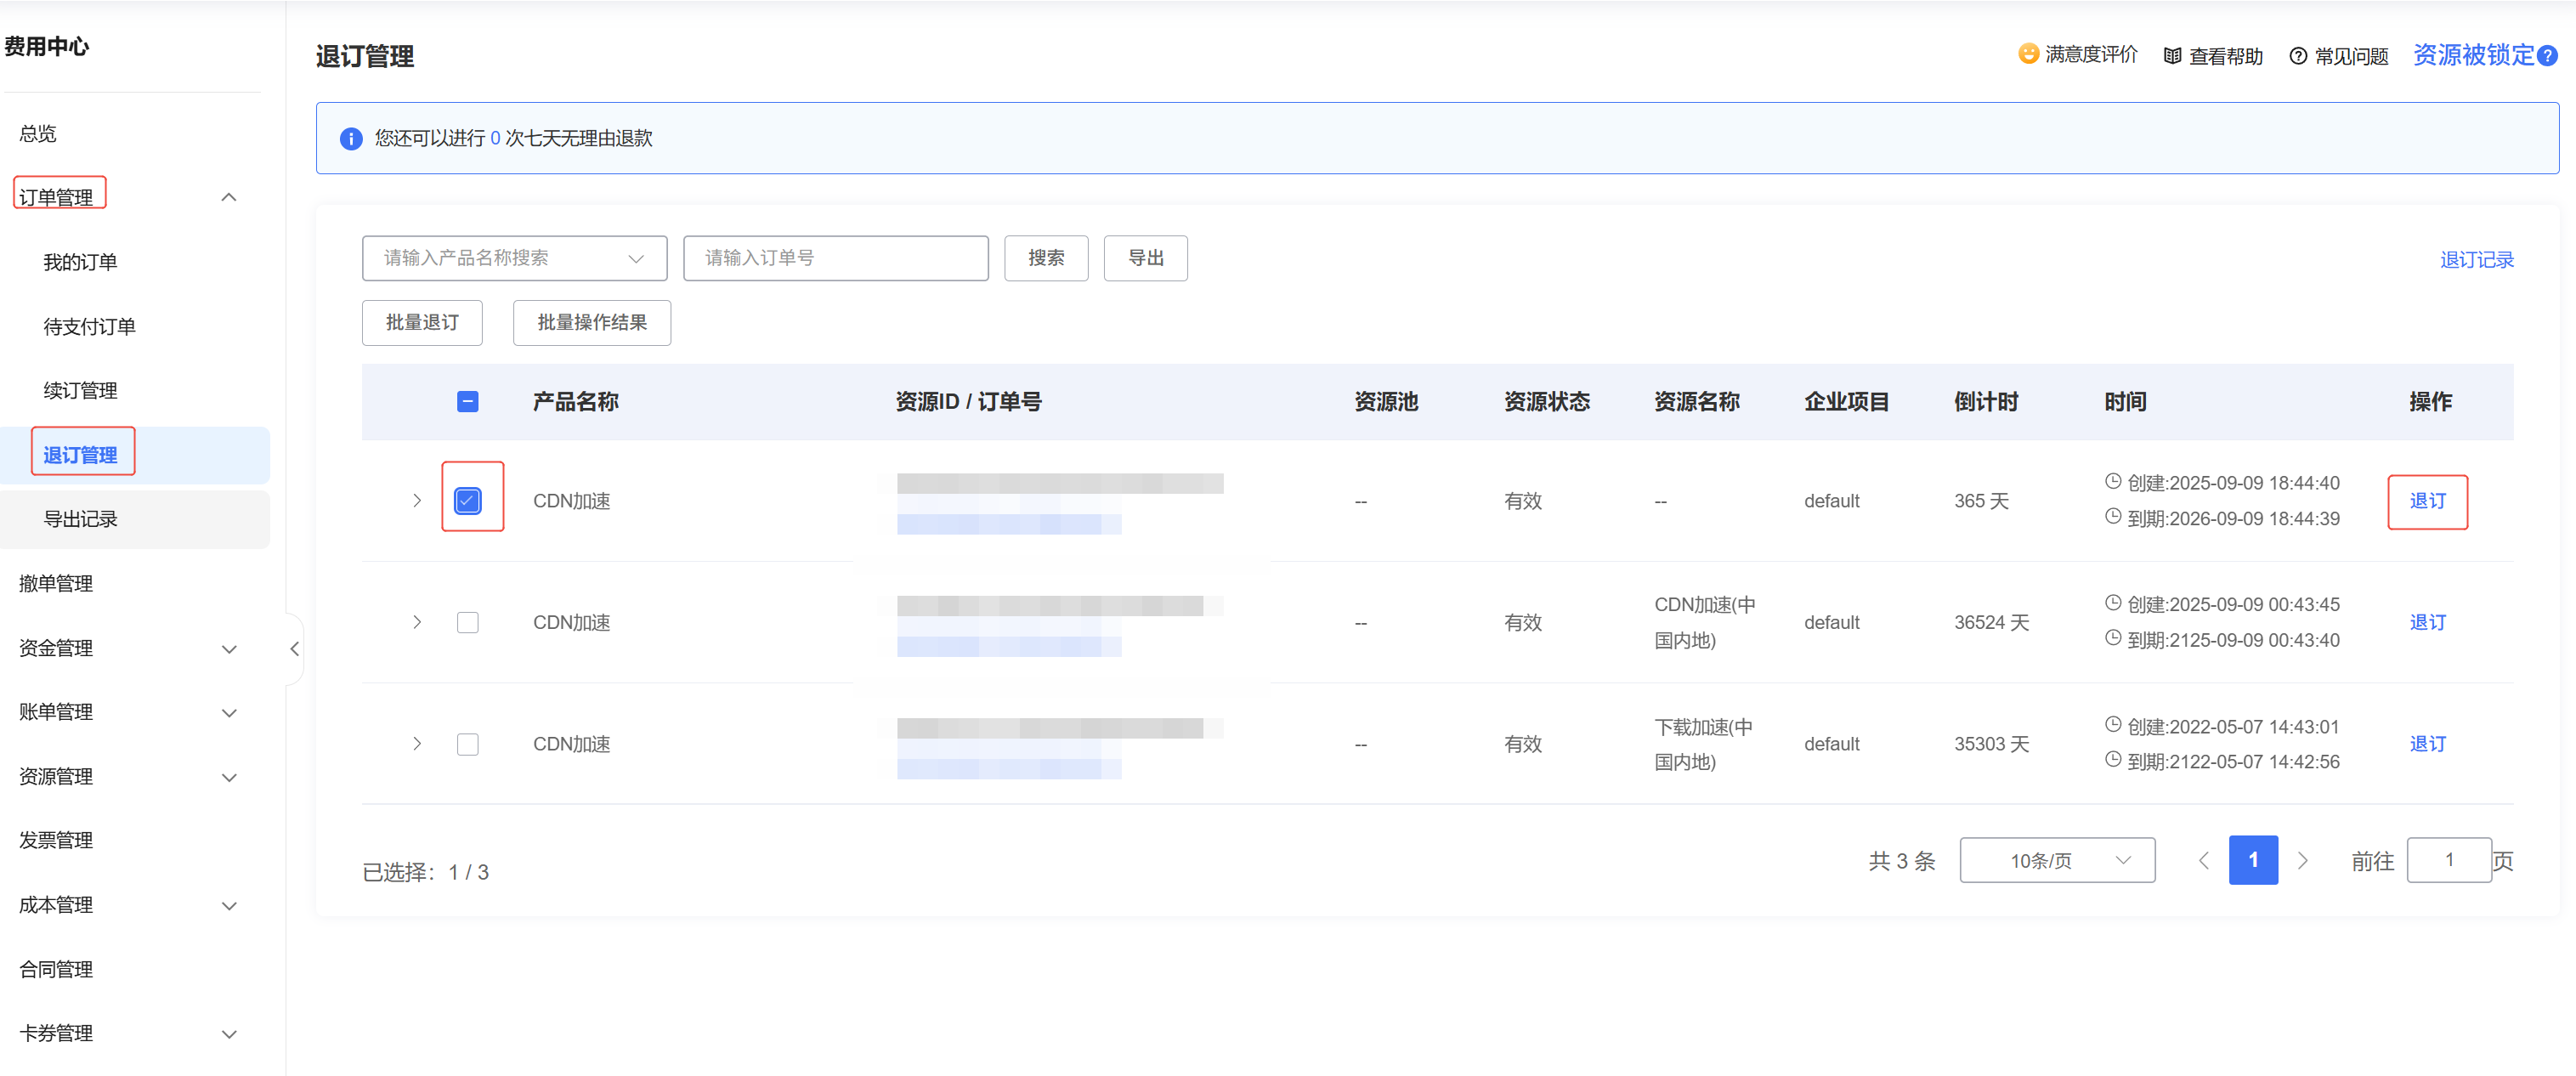Open the product name search dropdown
The image size is (2576, 1076).
514,258
